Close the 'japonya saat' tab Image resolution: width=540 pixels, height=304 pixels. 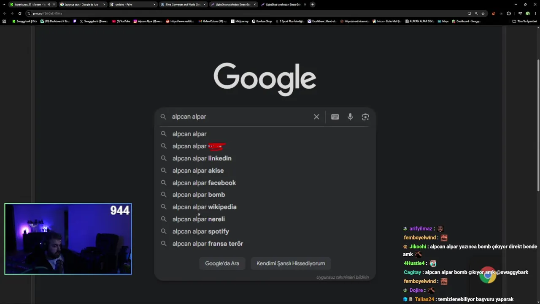104,5
